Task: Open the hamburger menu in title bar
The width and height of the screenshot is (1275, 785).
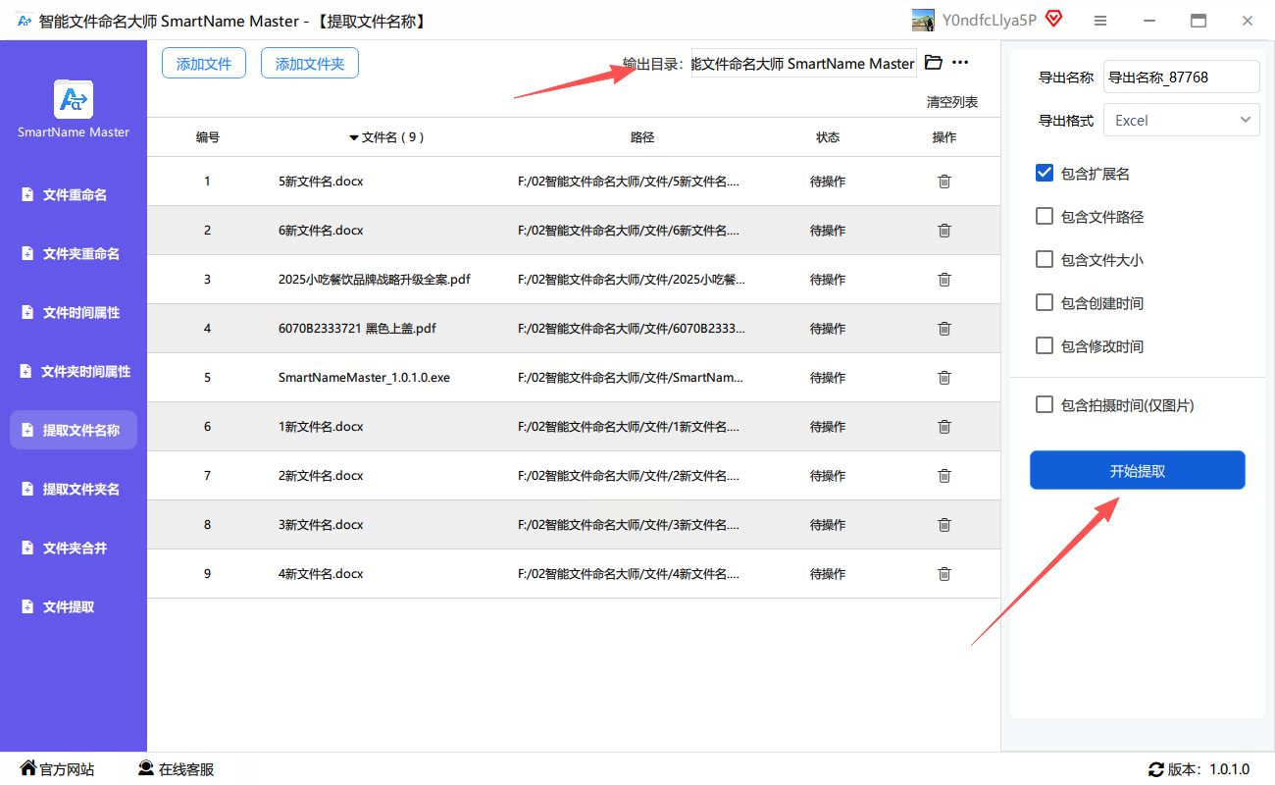Action: (1100, 21)
